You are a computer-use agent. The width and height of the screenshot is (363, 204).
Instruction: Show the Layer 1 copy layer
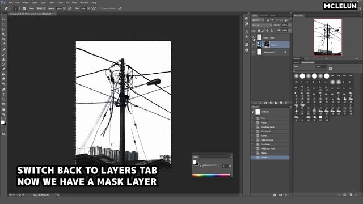click(x=254, y=37)
